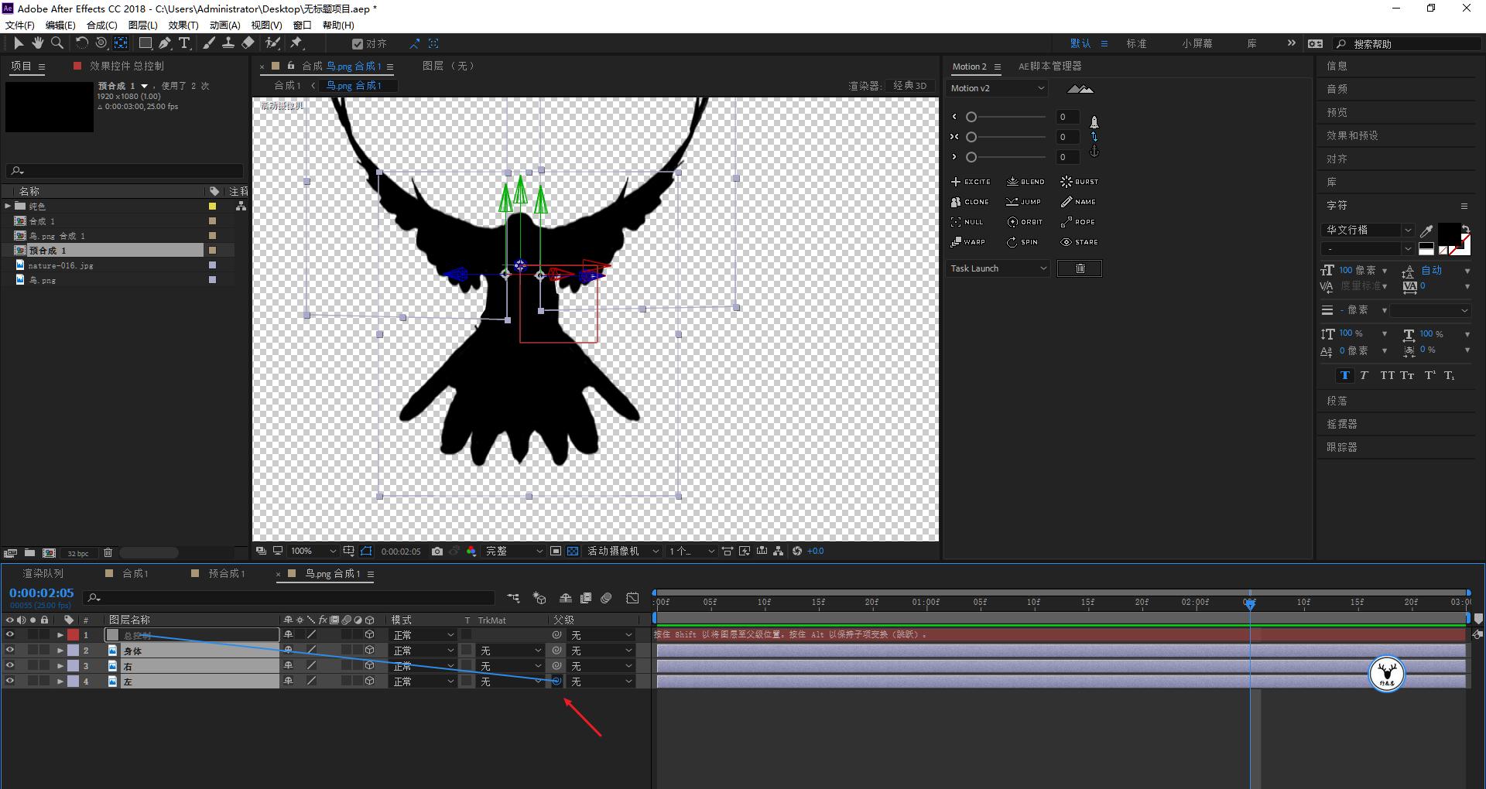
Task: Click the Motion 2 trash delete icon
Action: [x=1080, y=268]
